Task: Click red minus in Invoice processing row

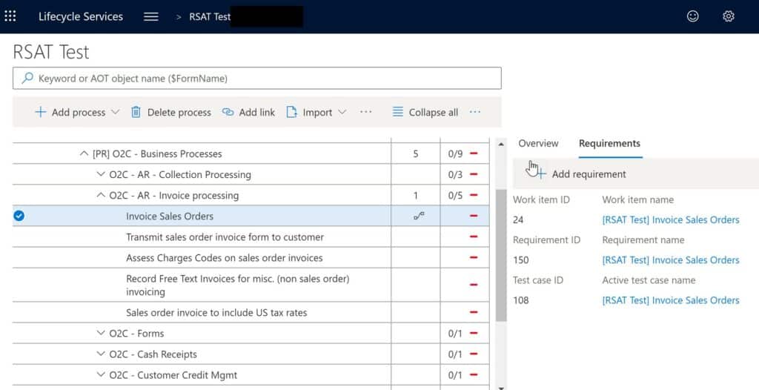Action: (x=474, y=195)
